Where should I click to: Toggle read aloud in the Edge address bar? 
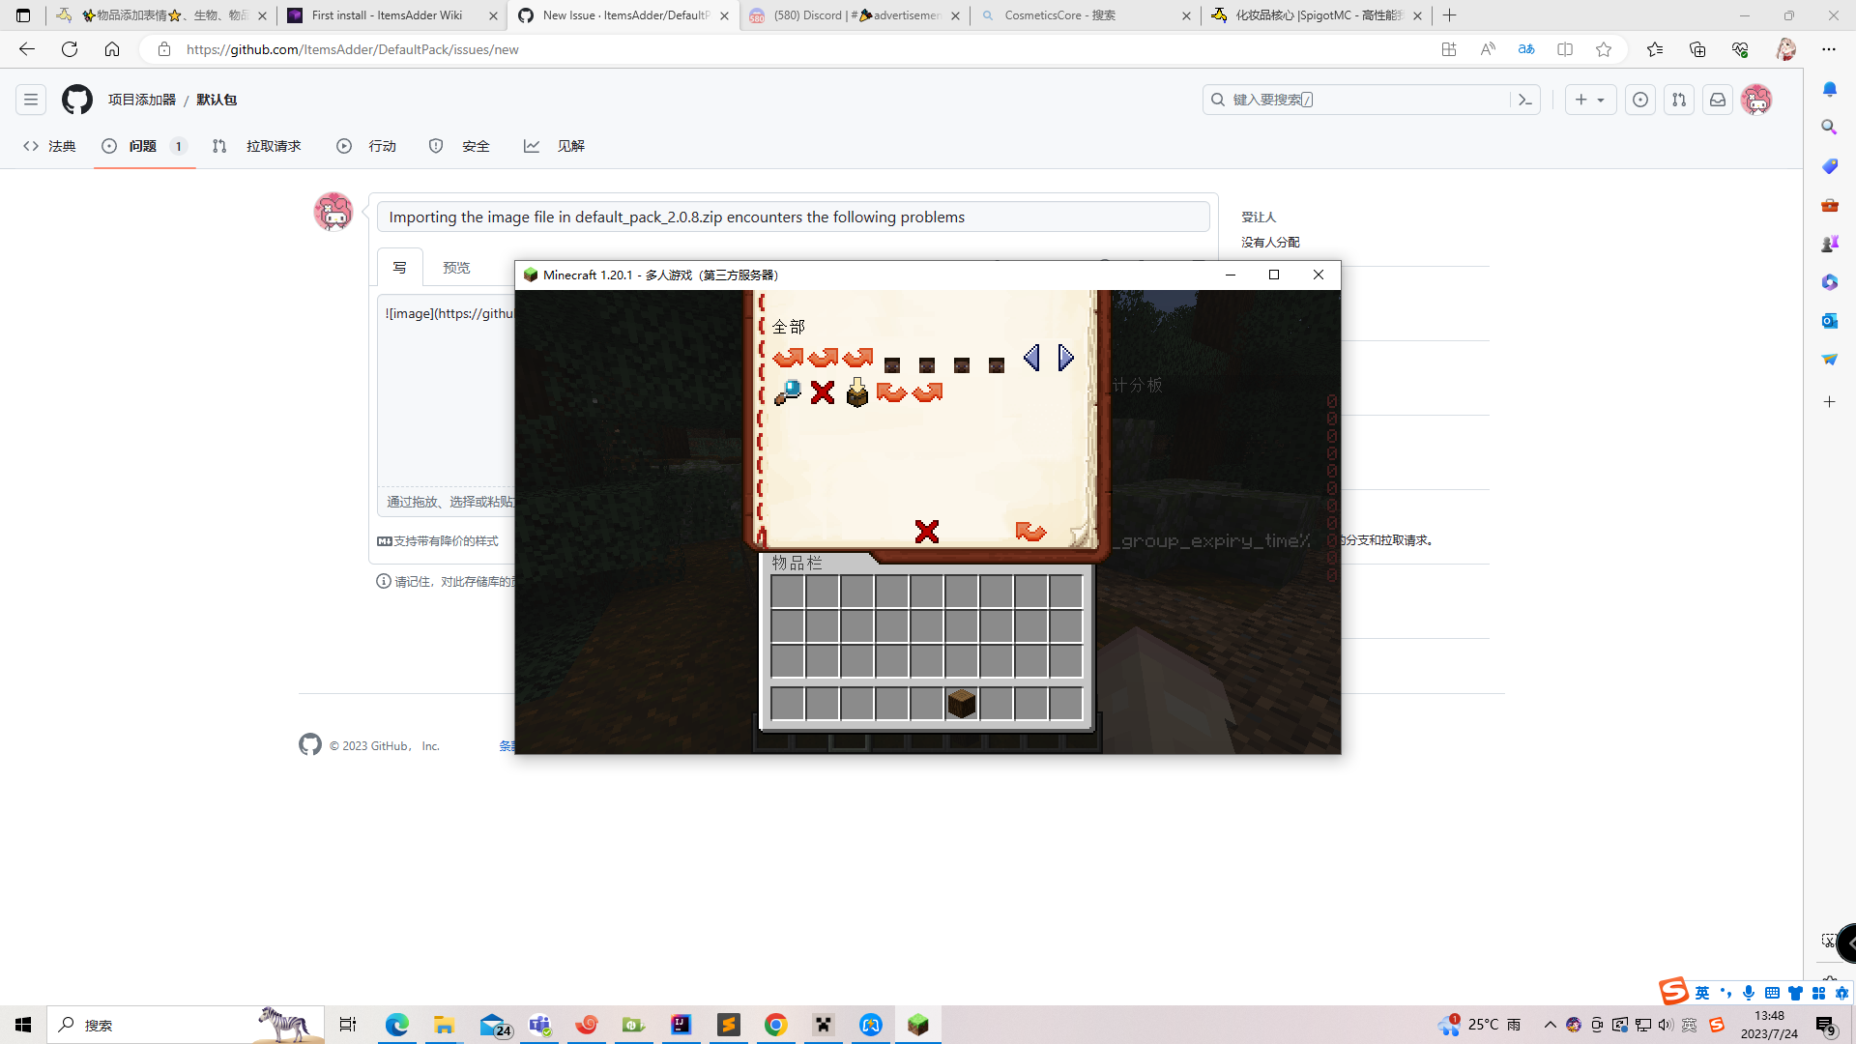(1488, 49)
